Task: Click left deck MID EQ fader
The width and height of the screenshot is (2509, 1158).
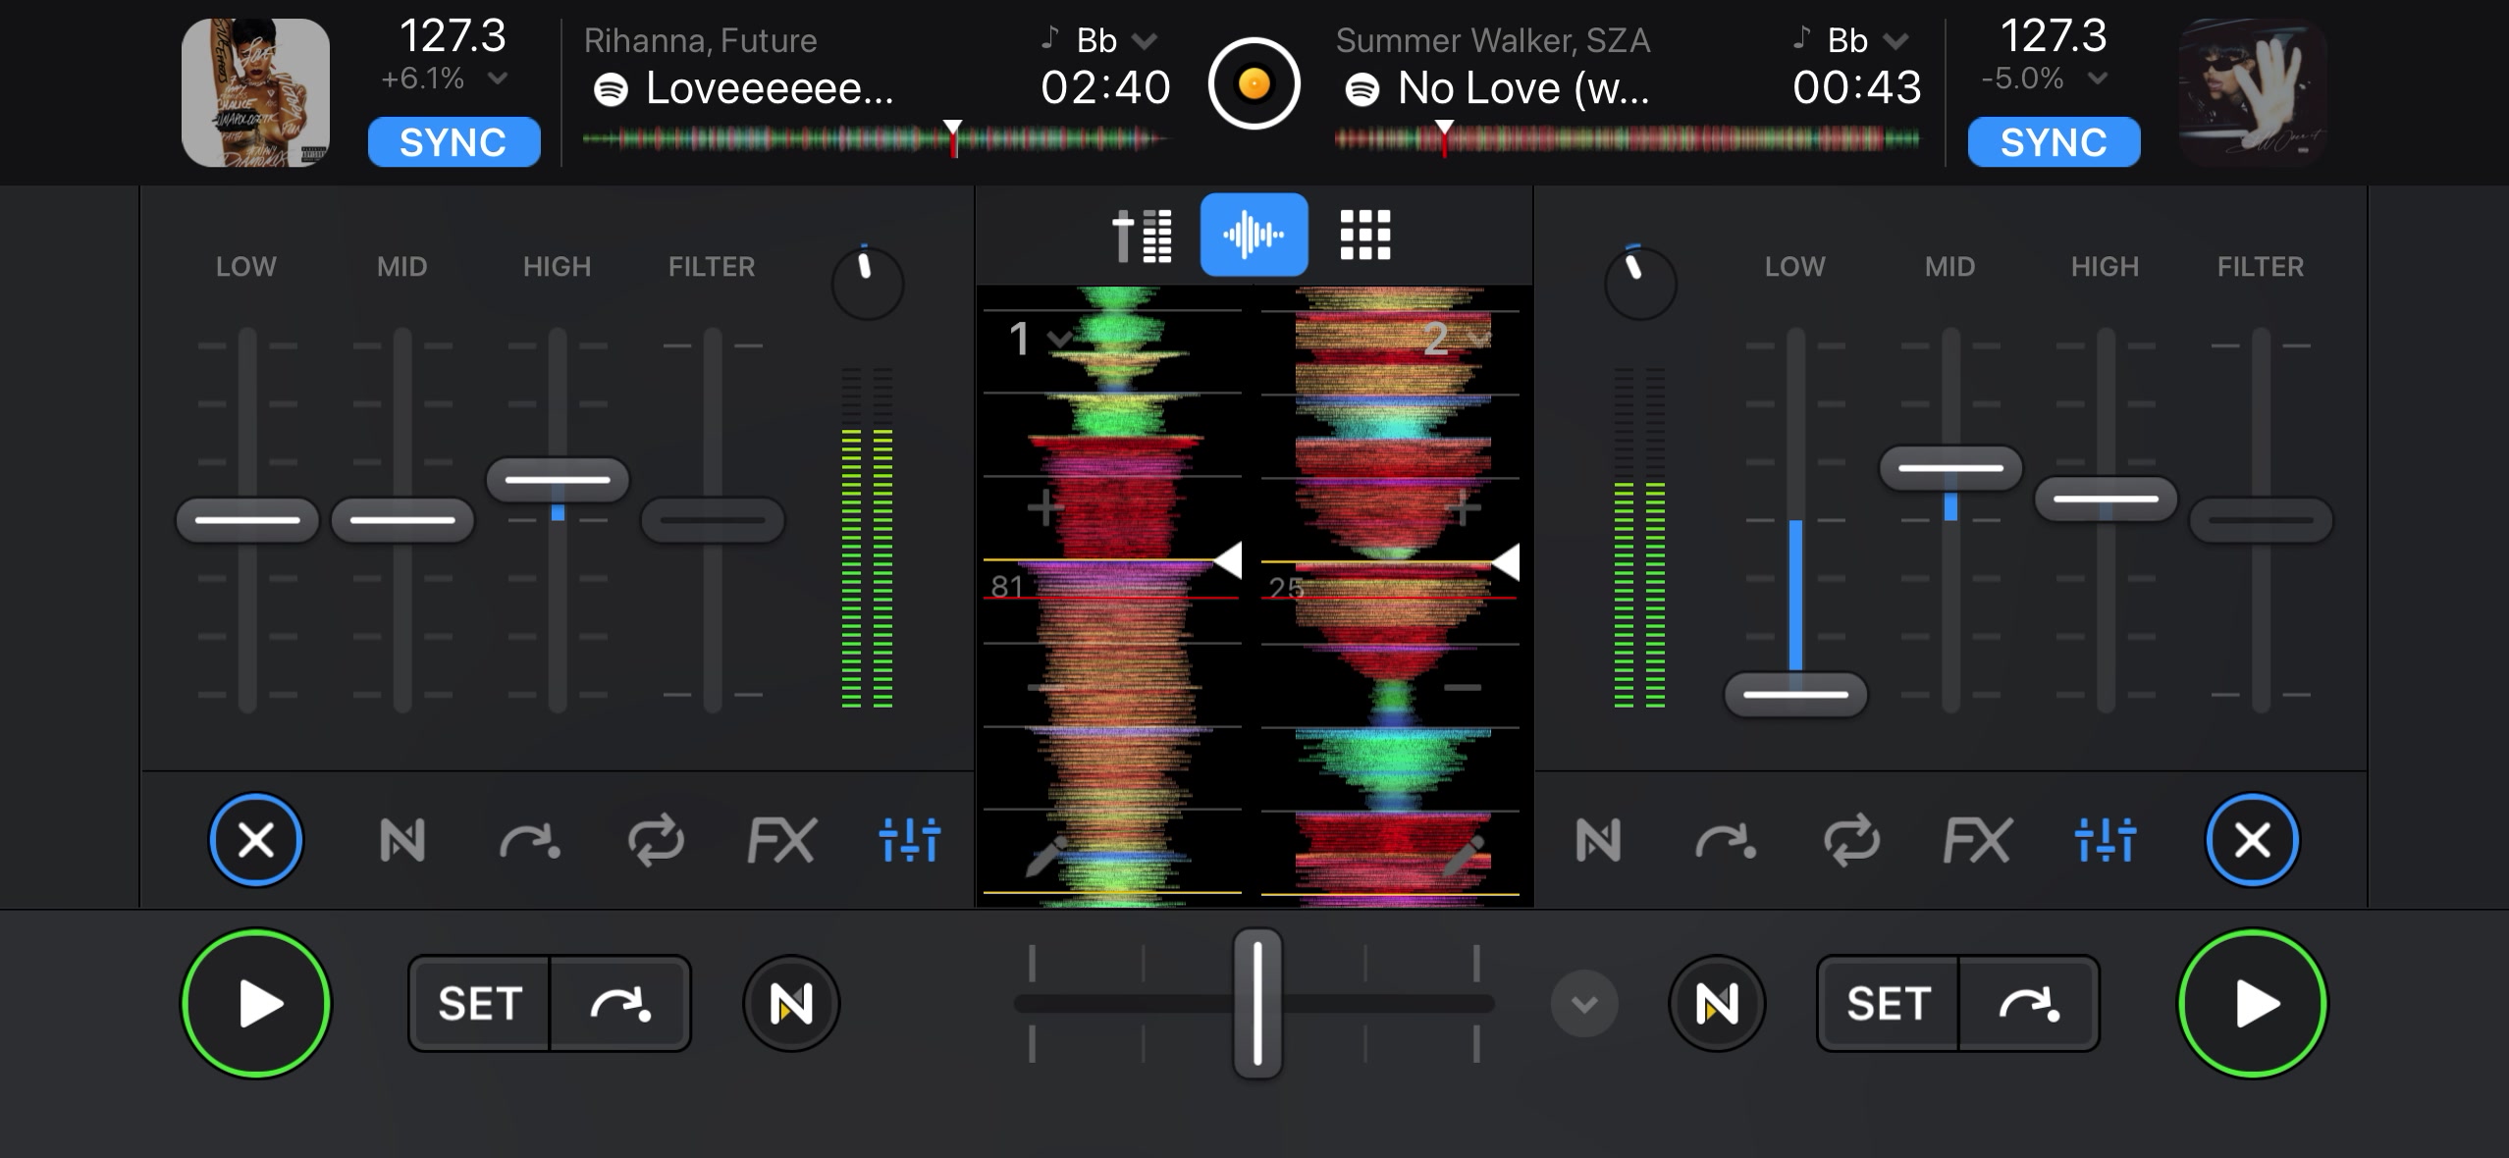Action: [402, 519]
